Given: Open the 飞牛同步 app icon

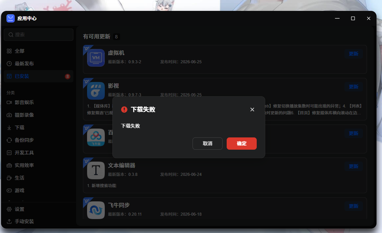Looking at the screenshot, I should click(96, 210).
